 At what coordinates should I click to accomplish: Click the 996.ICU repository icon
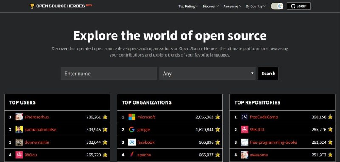click(x=245, y=129)
